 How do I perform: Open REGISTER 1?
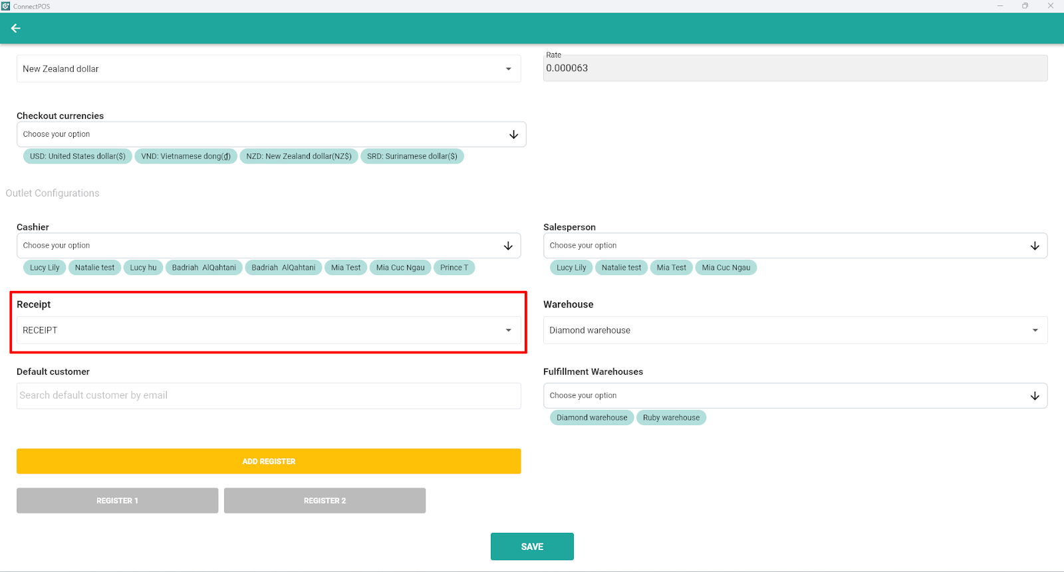[117, 501]
